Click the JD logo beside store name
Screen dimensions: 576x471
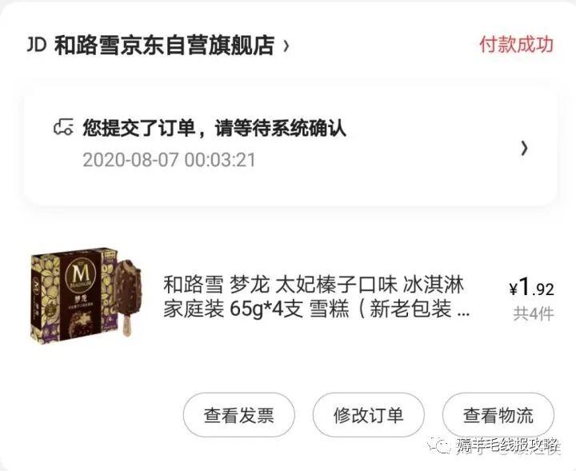point(36,45)
